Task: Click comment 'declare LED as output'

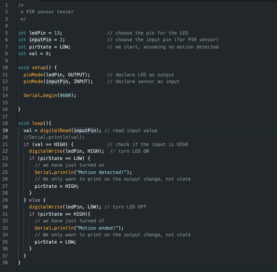Action: [145, 75]
